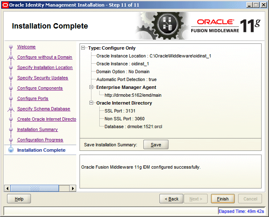Collapse the Oracle Internet Directory node
The image size is (269, 217).
(91, 103)
